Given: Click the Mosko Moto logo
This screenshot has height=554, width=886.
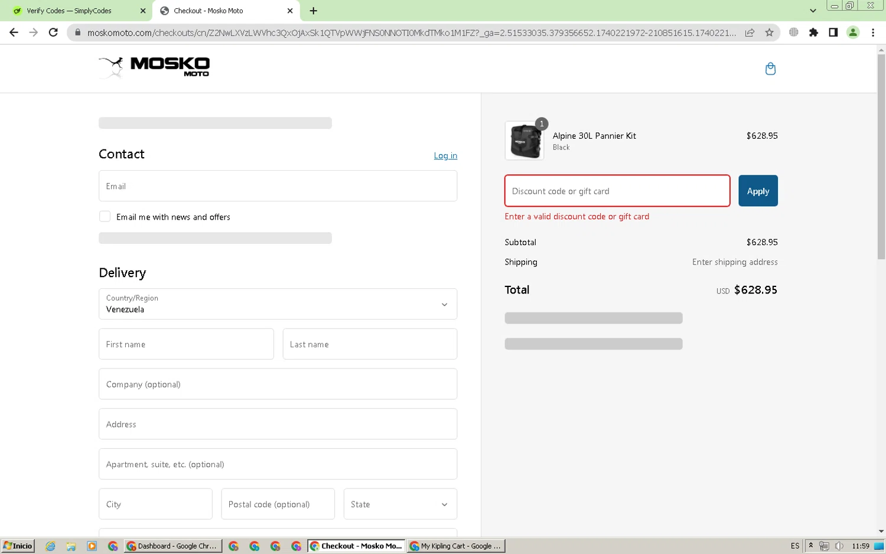Looking at the screenshot, I should pyautogui.click(x=154, y=67).
